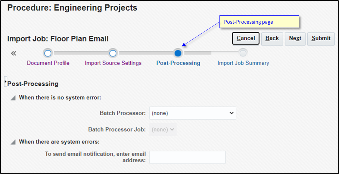Click the Import Source Settings train stop circle
This screenshot has width=339, height=174.
[113, 53]
